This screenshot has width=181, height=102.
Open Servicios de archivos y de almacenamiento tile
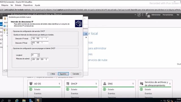(156, 84)
